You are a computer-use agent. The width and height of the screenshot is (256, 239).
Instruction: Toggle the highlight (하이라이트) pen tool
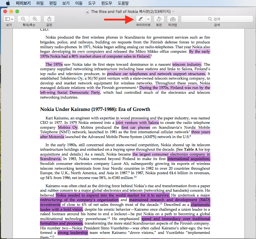[141, 19]
